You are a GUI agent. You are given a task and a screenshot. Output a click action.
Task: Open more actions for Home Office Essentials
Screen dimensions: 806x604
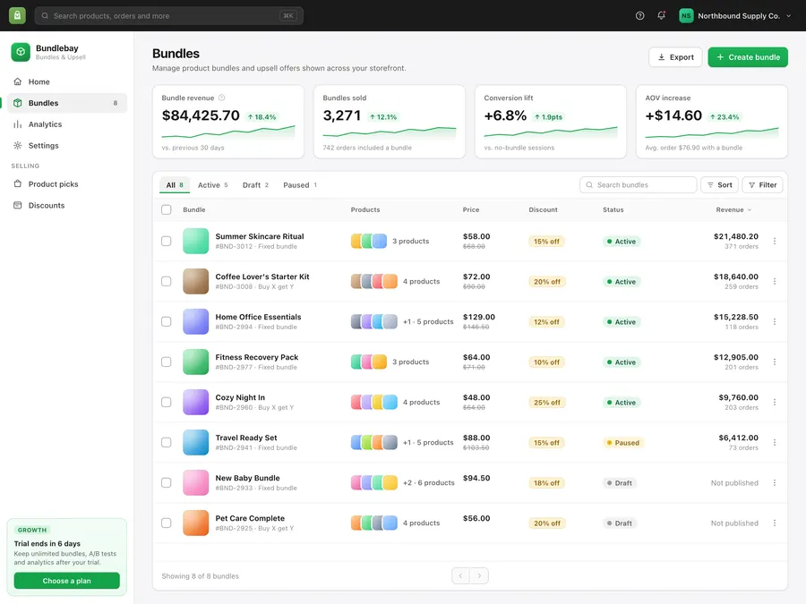click(775, 321)
